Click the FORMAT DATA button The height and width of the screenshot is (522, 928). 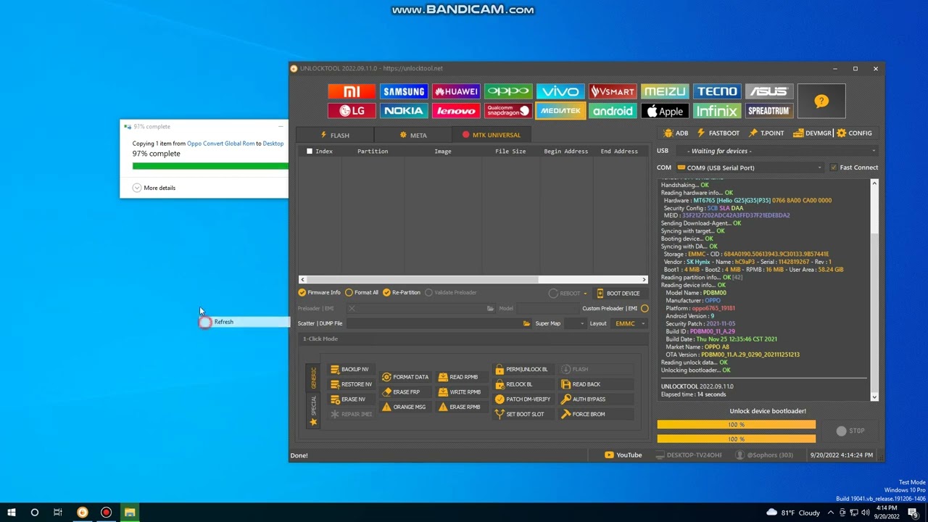click(x=405, y=377)
